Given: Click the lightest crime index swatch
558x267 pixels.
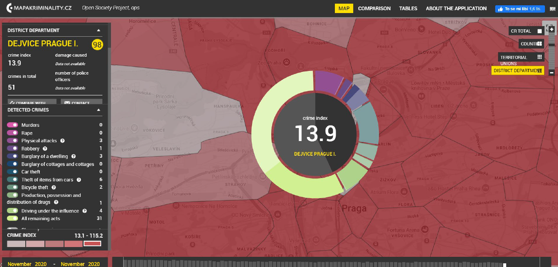Looking at the screenshot, I should pyautogui.click(x=16, y=244).
